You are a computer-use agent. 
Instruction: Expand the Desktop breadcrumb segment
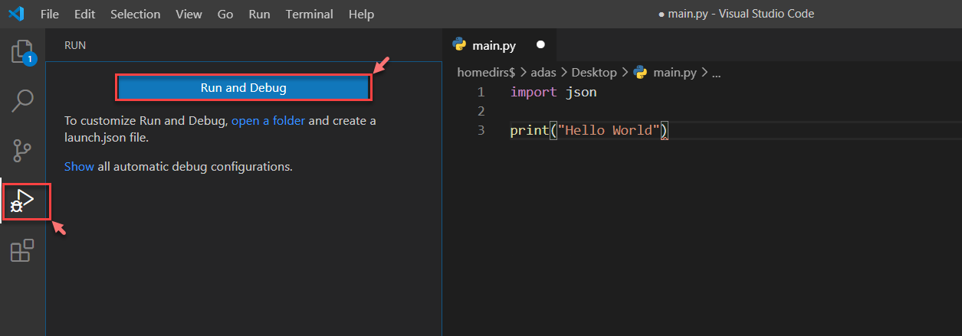(x=593, y=73)
